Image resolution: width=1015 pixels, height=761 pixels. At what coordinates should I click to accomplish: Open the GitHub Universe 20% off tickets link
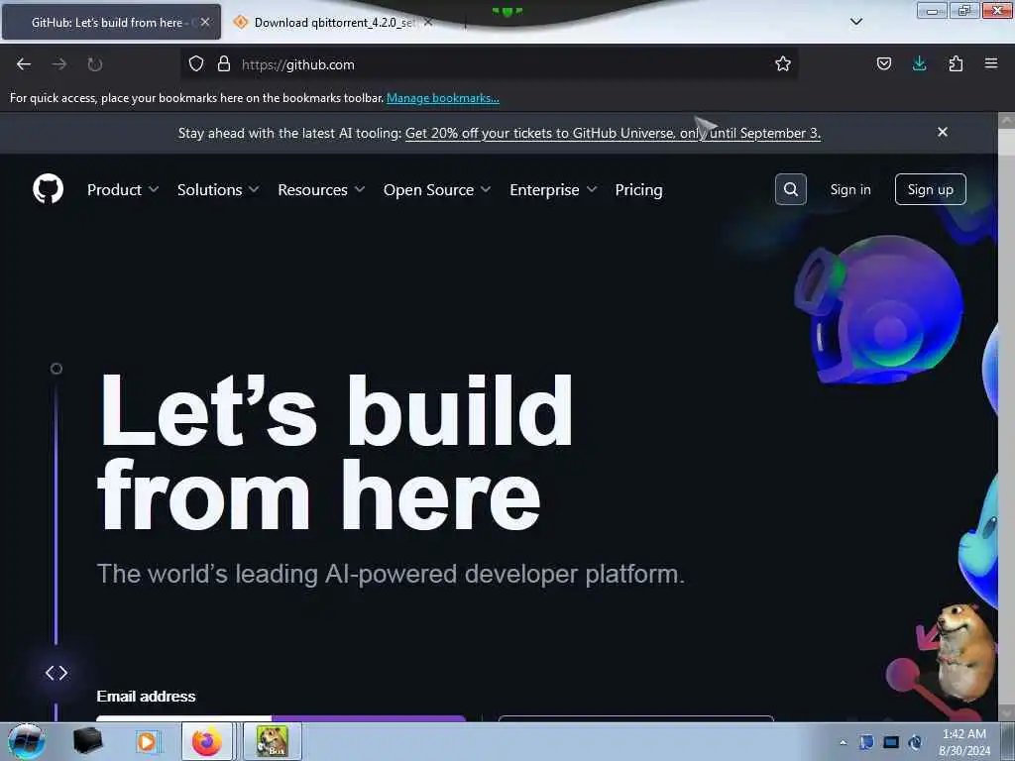pos(613,134)
